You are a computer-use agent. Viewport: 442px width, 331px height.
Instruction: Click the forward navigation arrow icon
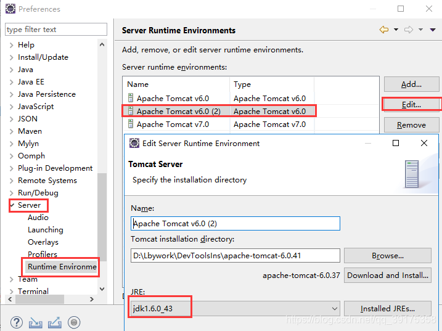(x=409, y=30)
